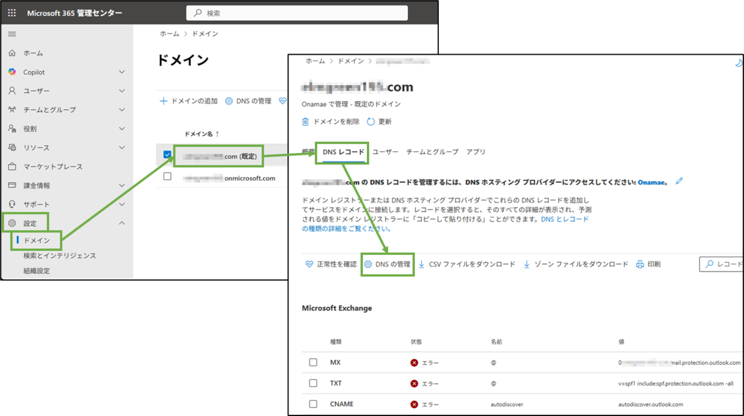Click the printer icon for 印刷
Viewport: 744px width, 416px height.
(640, 264)
